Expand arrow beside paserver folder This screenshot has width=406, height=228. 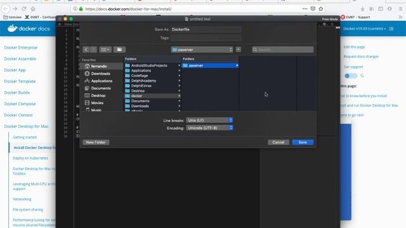click(237, 66)
